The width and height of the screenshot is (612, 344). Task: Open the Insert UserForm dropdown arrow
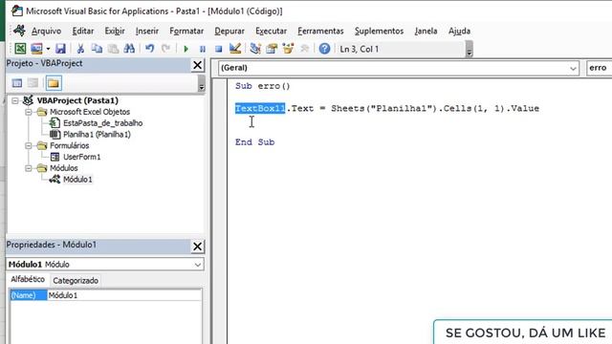tap(48, 49)
